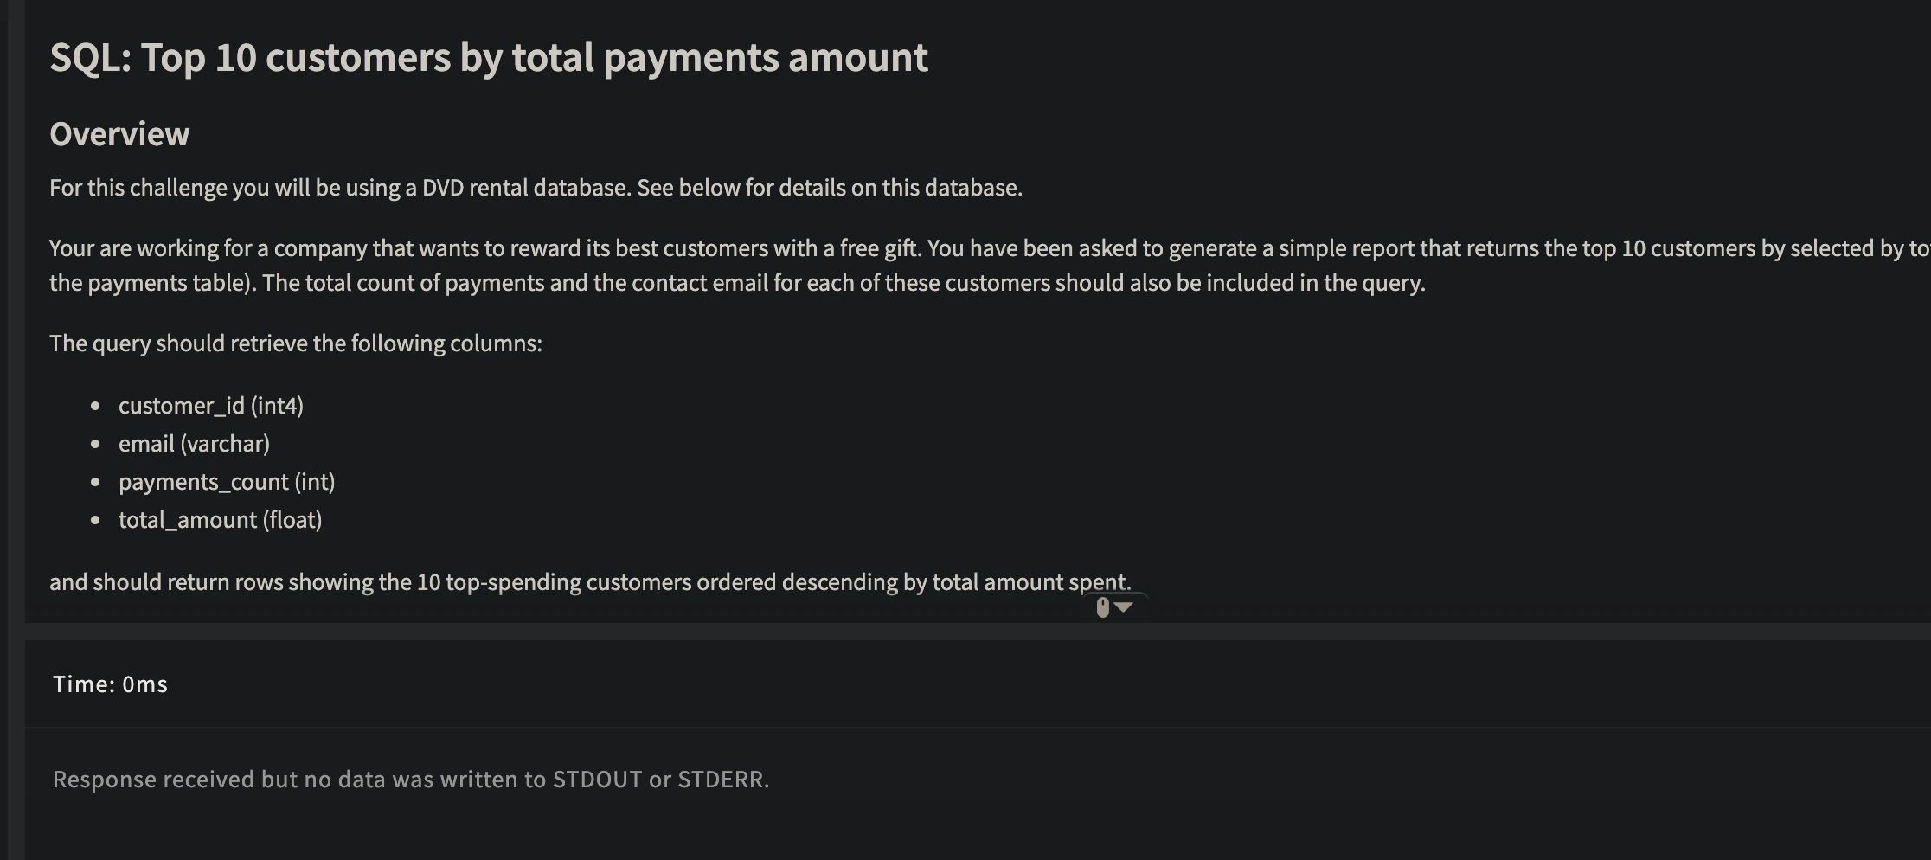Select the STDOUT response message text
Viewport: 1931px width, 860px height.
pyautogui.click(x=410, y=779)
